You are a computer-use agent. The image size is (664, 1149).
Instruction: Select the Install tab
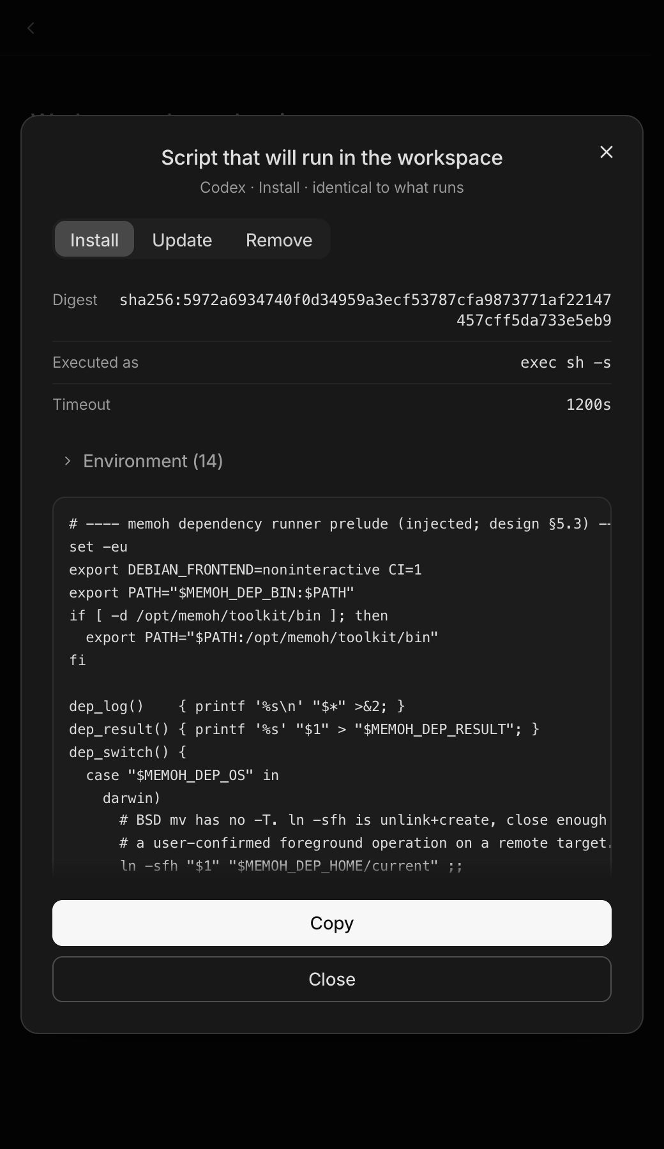tap(94, 239)
